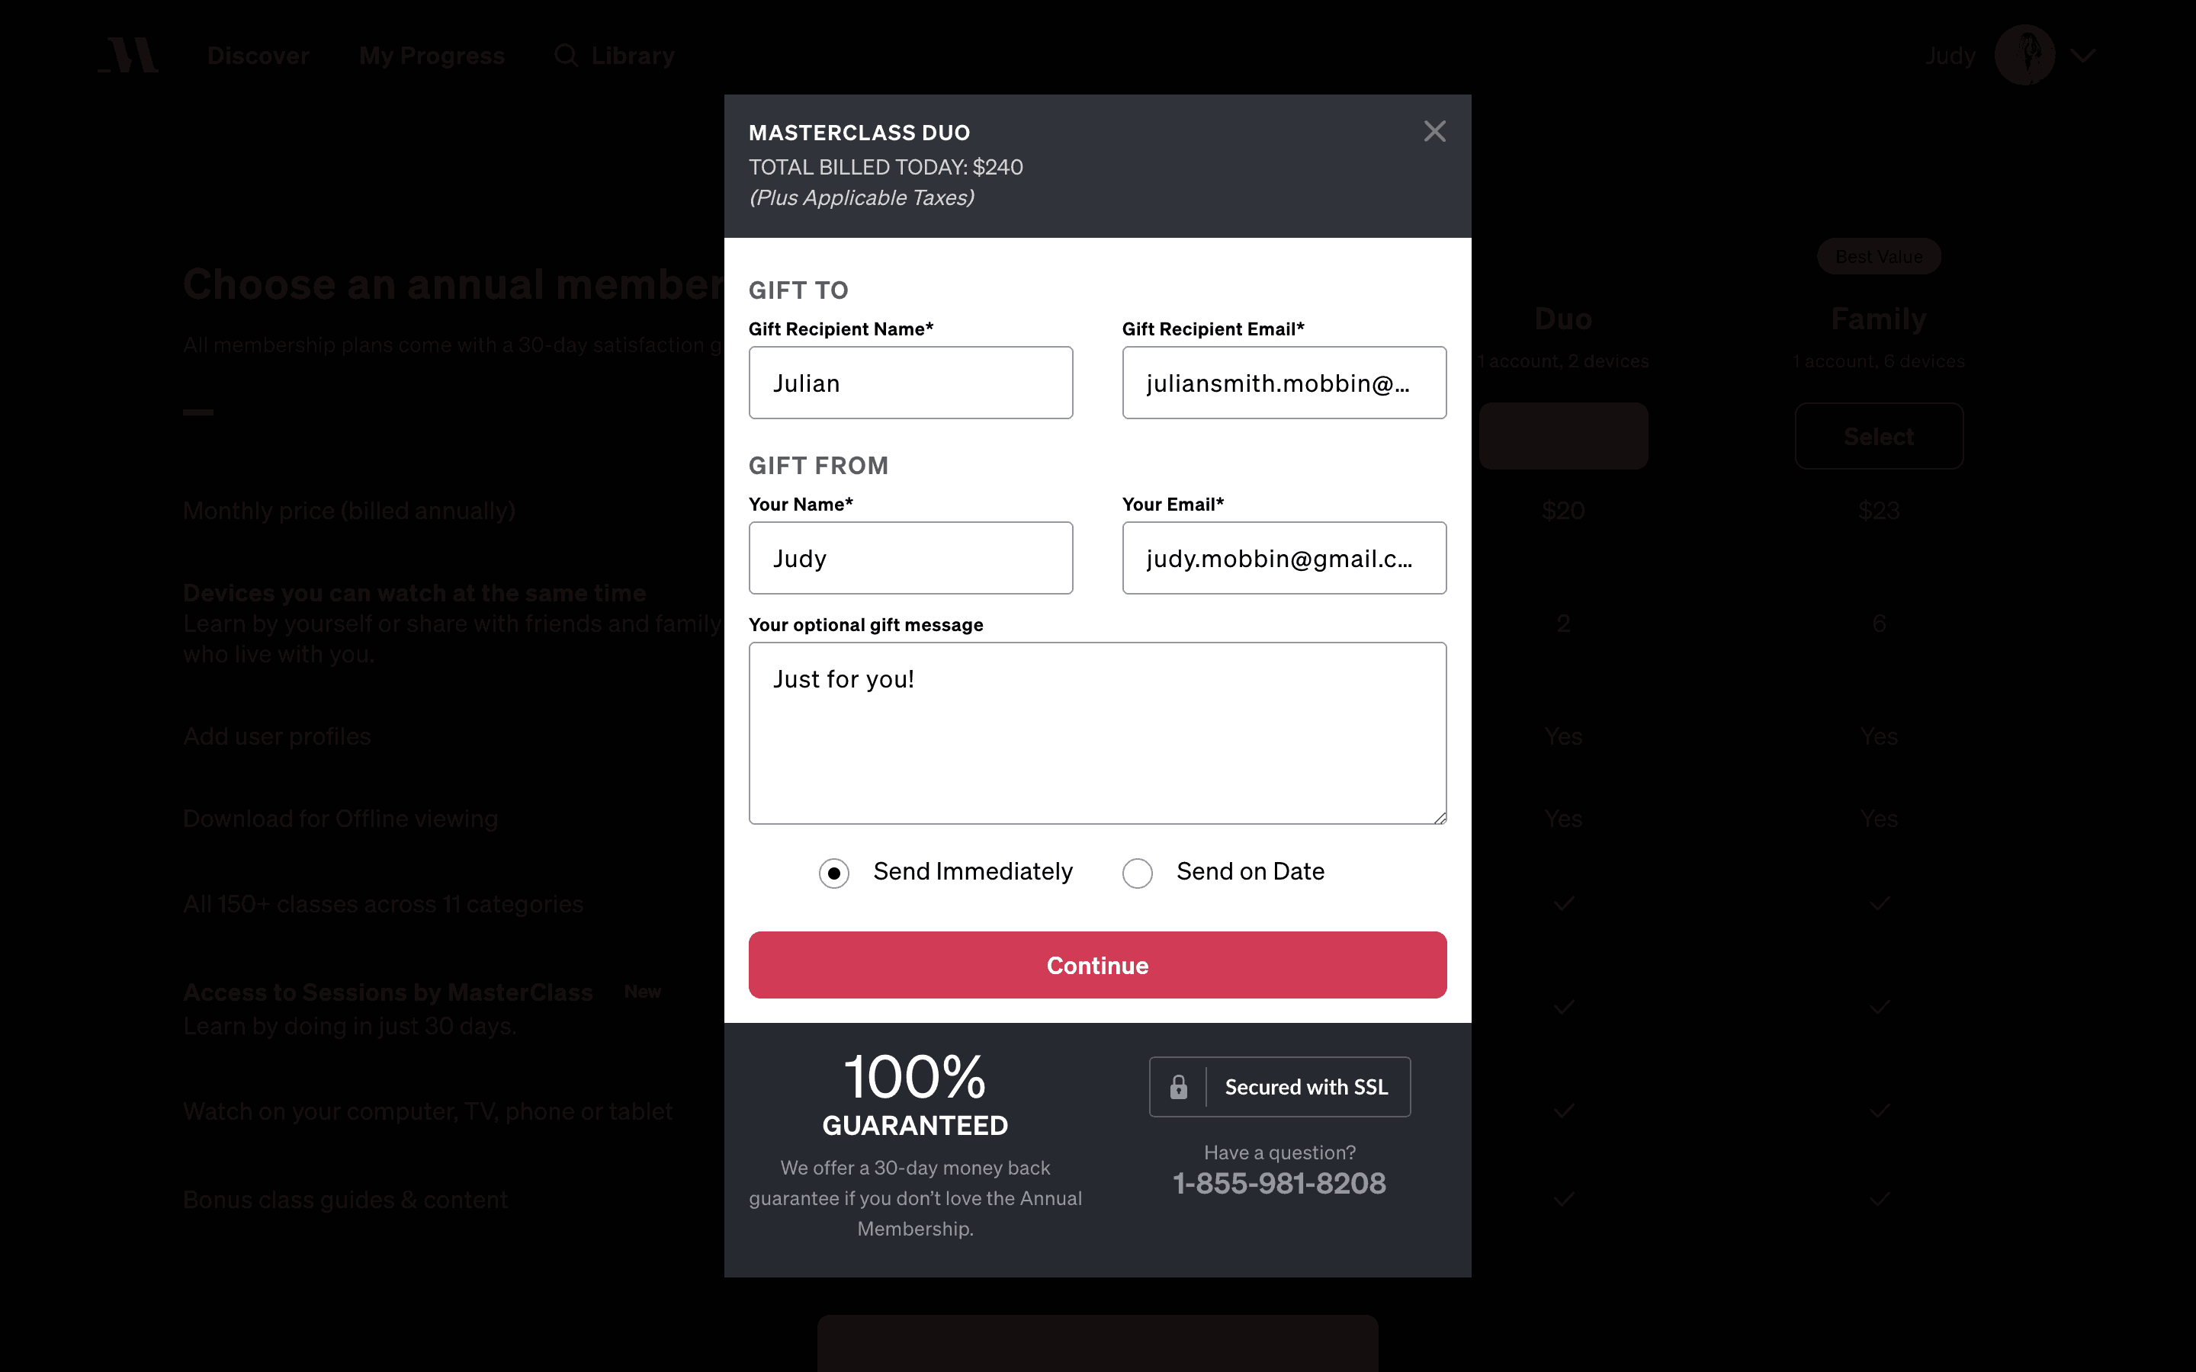Click Judy's profile avatar
Screen dimensions: 2196x1372
2024,56
